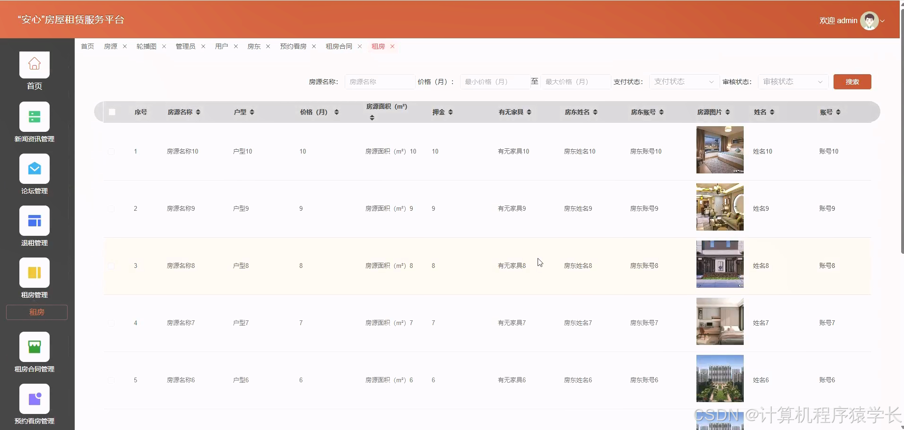
Task: Click the 搜索 search button
Action: click(x=852, y=82)
